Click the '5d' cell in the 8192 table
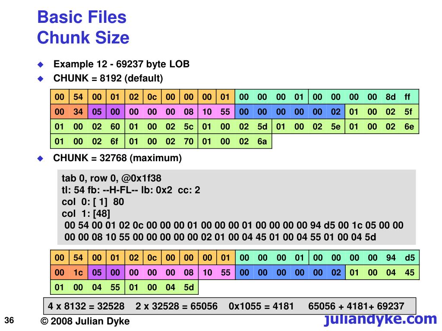Screen dimensions: 442x331 tap(262, 127)
